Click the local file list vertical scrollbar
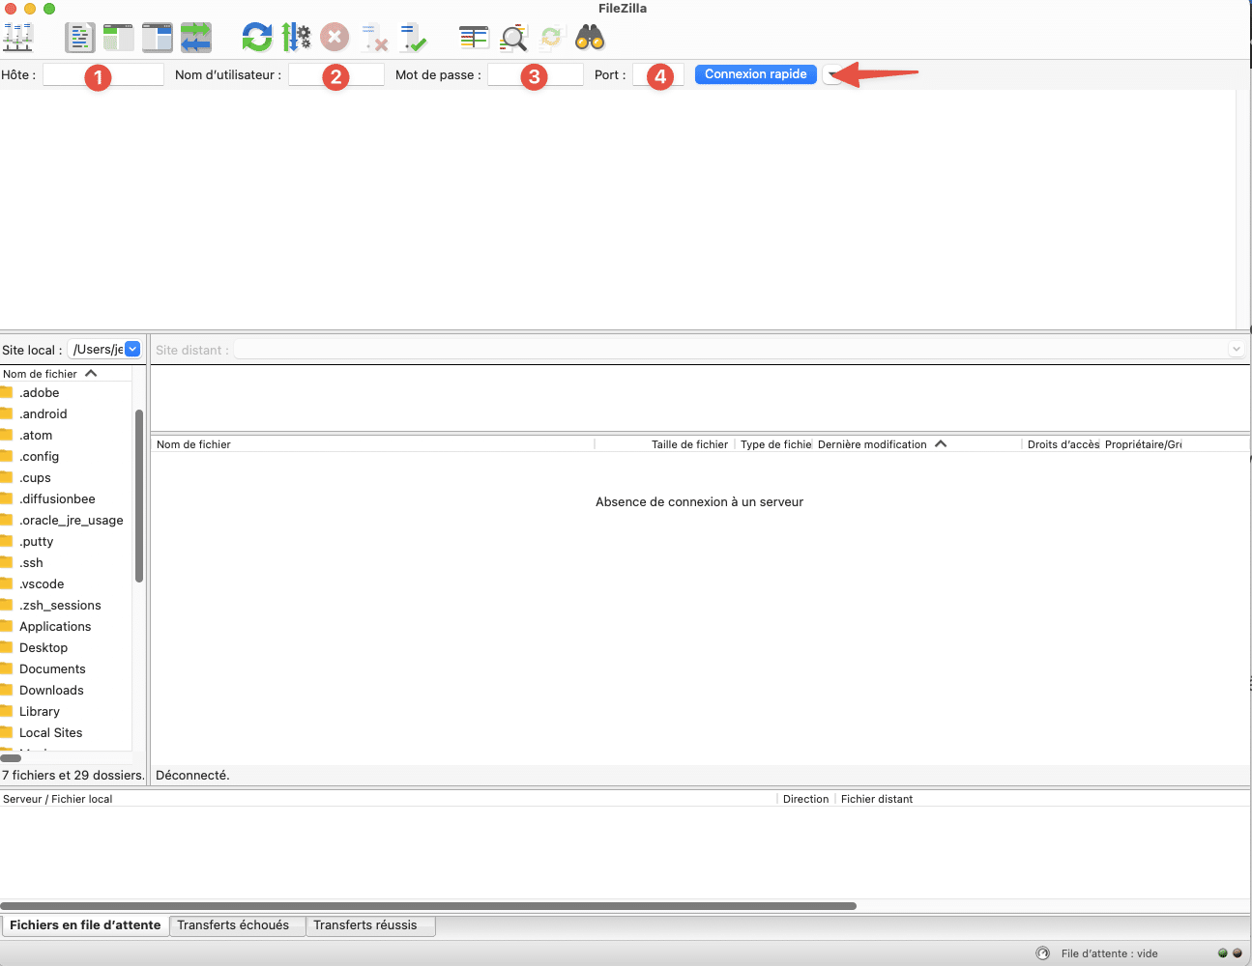The height and width of the screenshot is (966, 1252). coord(139,496)
